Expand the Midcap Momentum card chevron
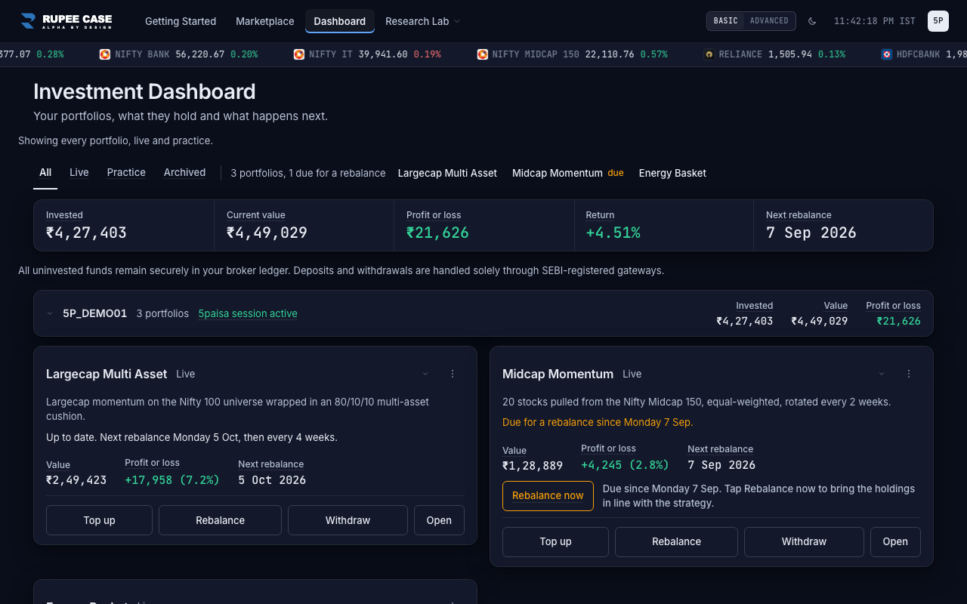The height and width of the screenshot is (604, 967). 882,374
